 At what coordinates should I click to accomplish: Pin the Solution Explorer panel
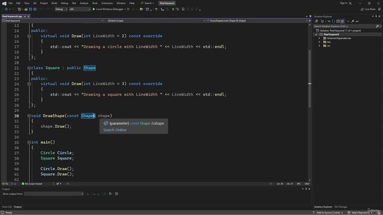(x=376, y=16)
